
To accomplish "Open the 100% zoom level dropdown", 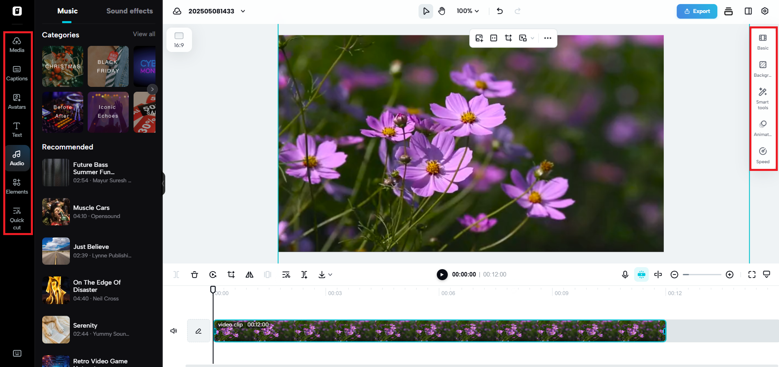I will 467,11.
